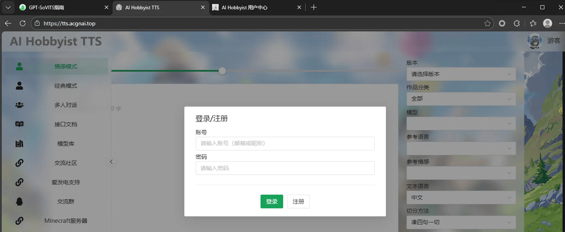Screen dimensions: 565x232
Task: Expand the 版本 version dropdown
Action: click(461, 74)
